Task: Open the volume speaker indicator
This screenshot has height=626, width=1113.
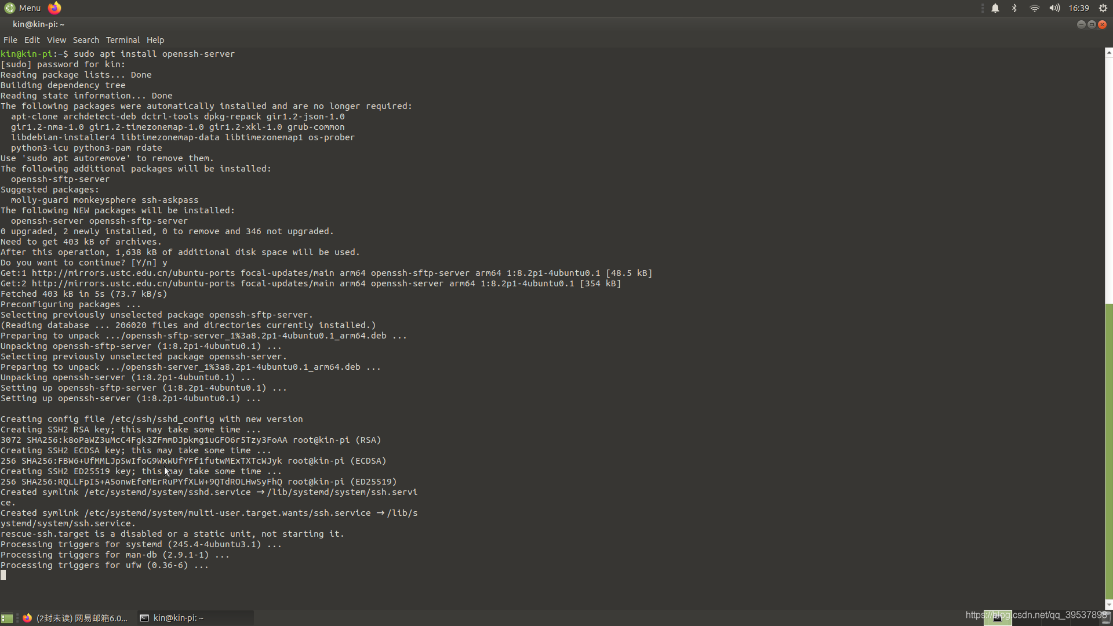Action: [x=1054, y=8]
